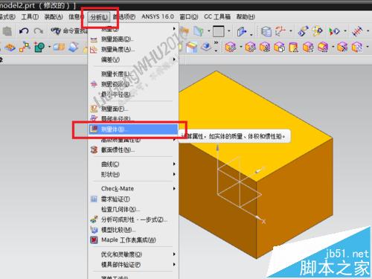Click the sketch grid icon in second toolbar
This screenshot has height=279, width=372.
[10, 47]
